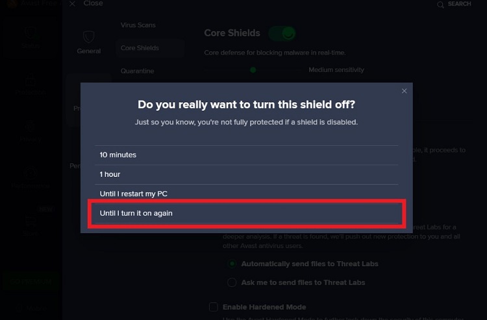Choose Until I turn it on again
This screenshot has height=320, width=487.
pyautogui.click(x=247, y=213)
